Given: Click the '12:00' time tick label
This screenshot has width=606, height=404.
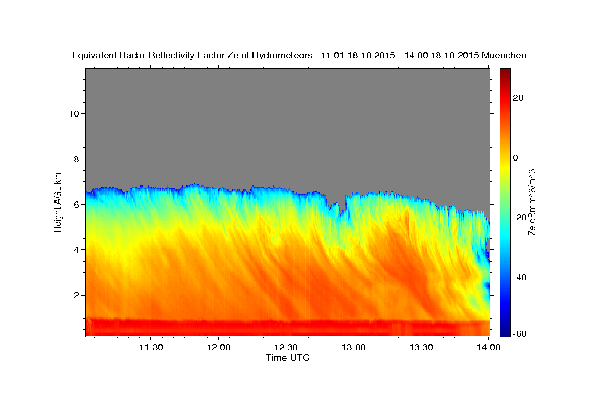Looking at the screenshot, I should (x=219, y=347).
